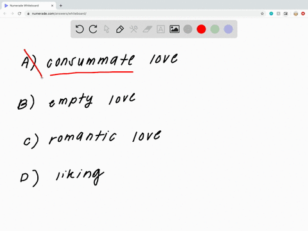Select the Pen drawing tool

pos(120,29)
